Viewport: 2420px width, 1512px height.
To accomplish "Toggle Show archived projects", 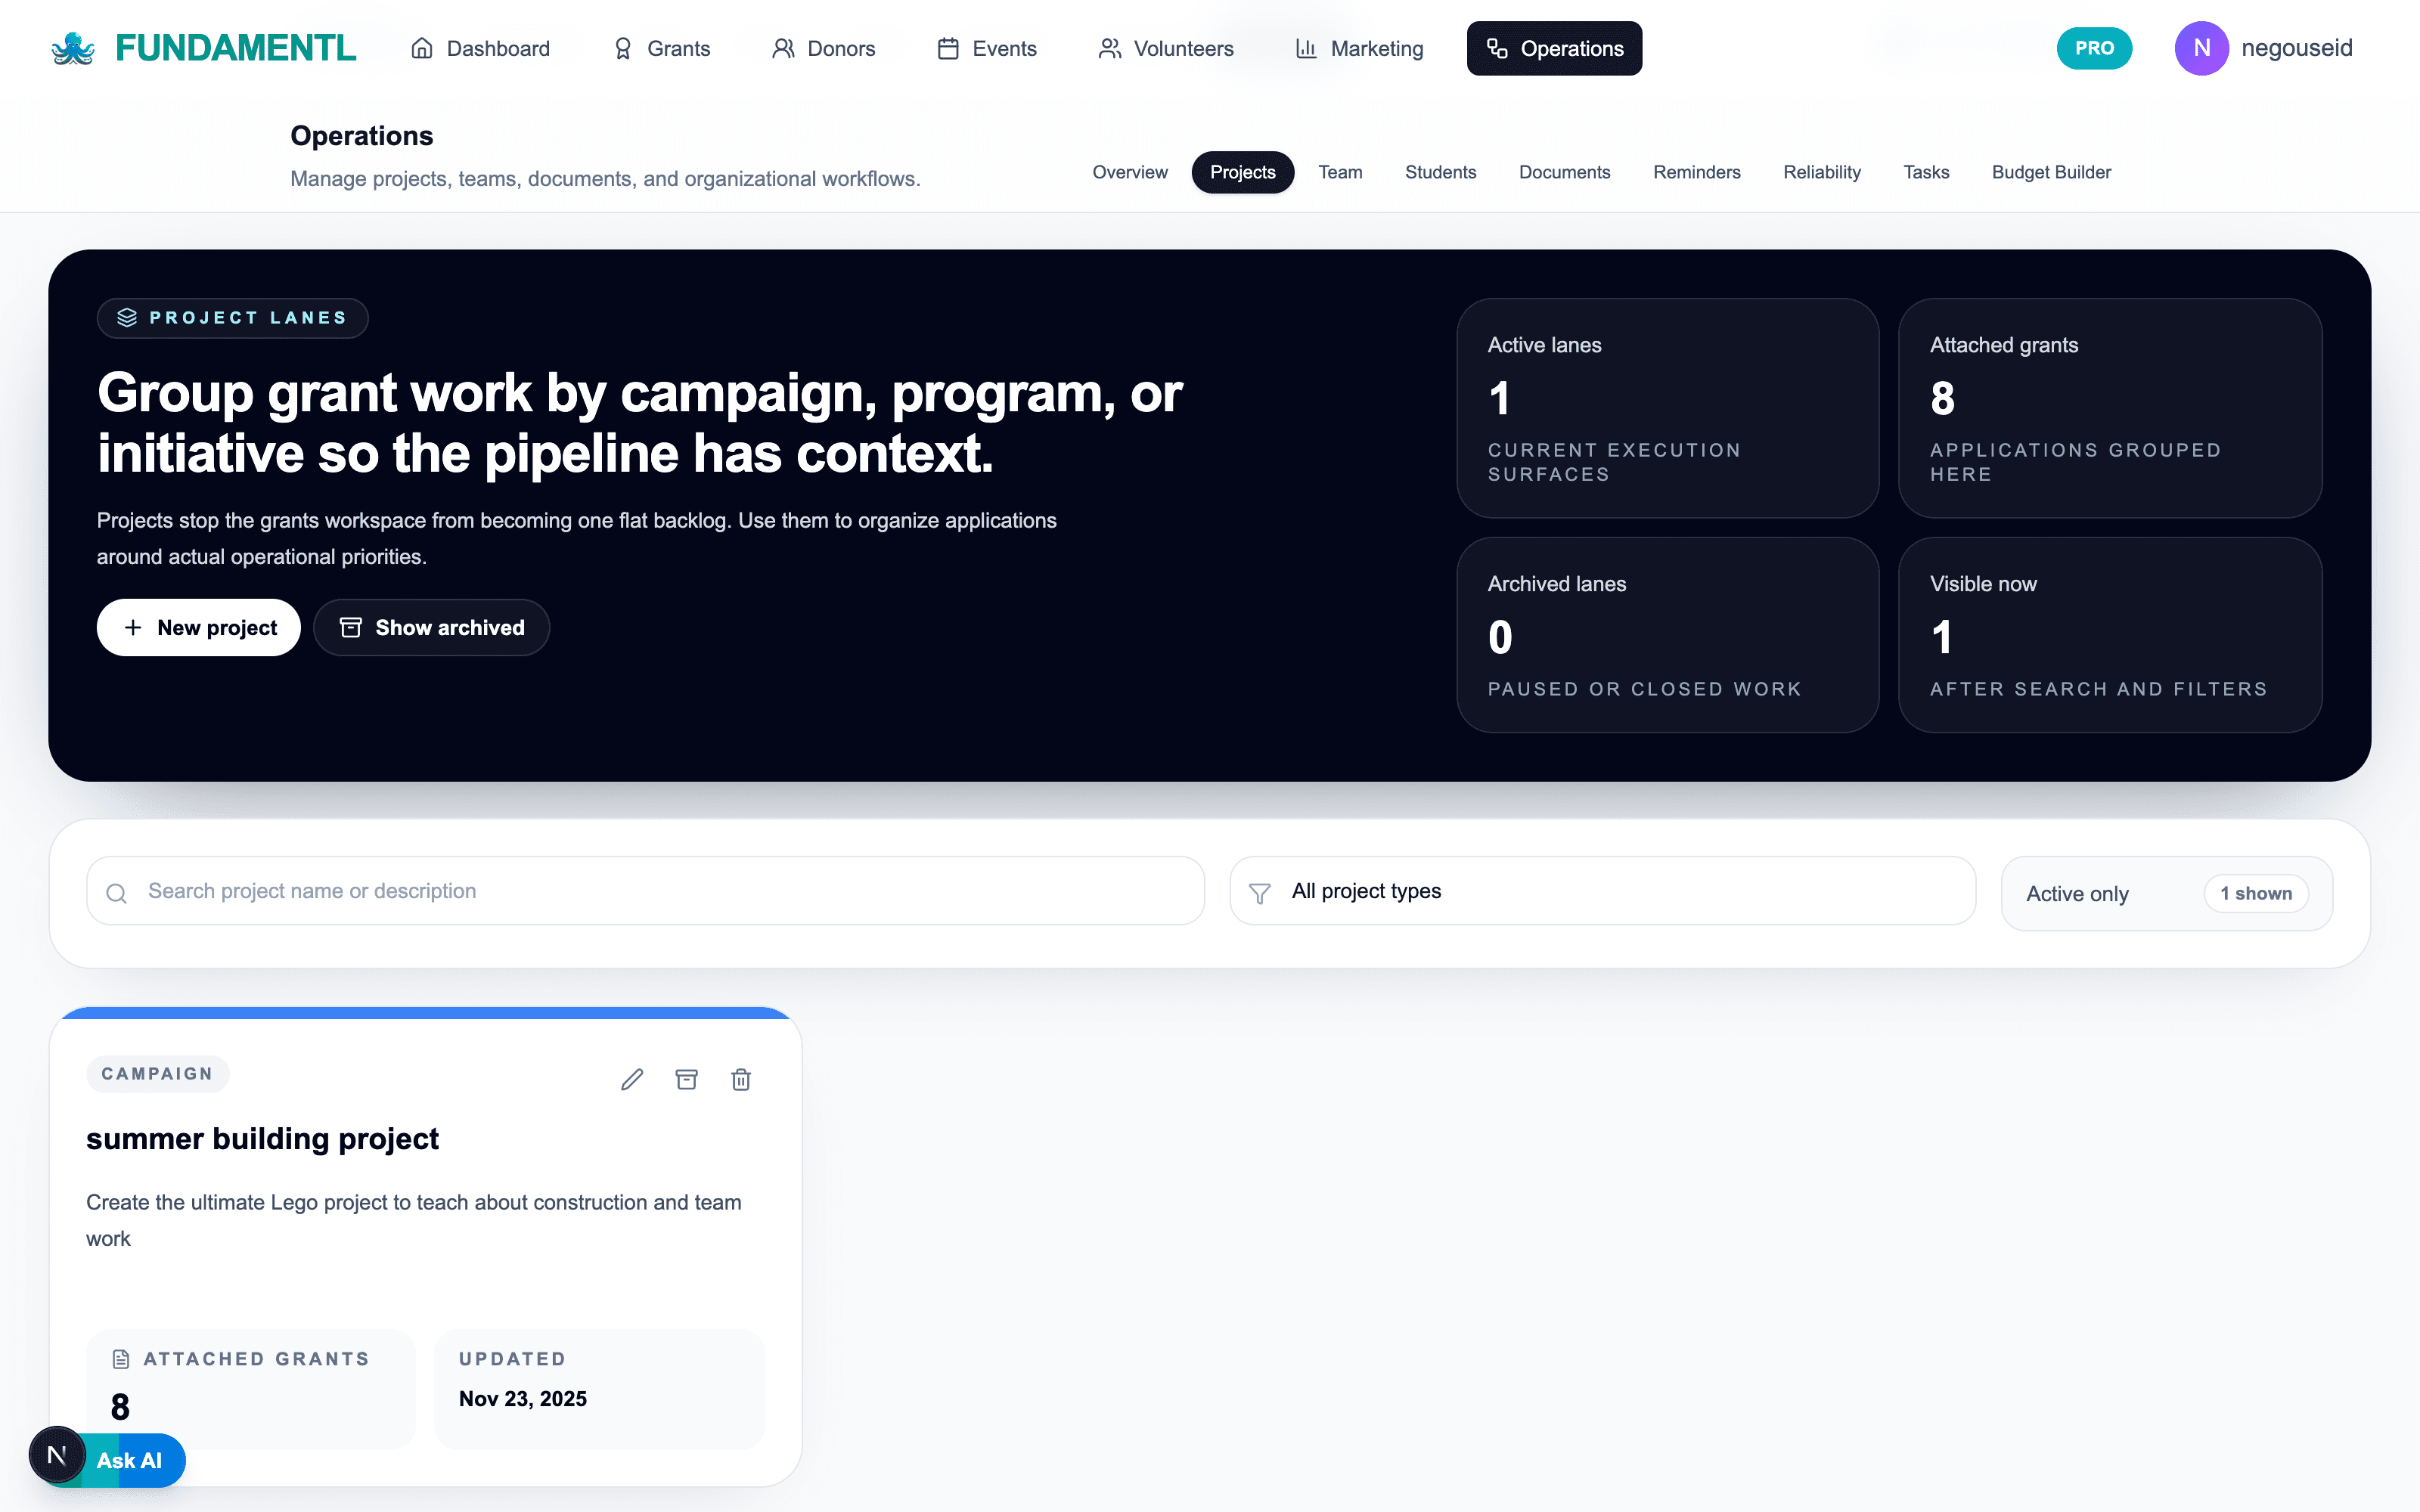I will (432, 627).
